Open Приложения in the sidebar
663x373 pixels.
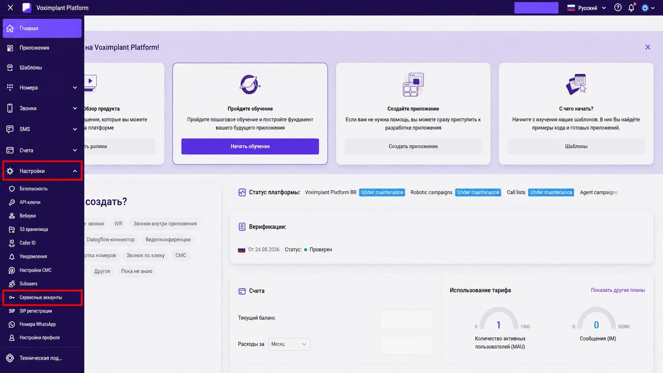[42, 48]
